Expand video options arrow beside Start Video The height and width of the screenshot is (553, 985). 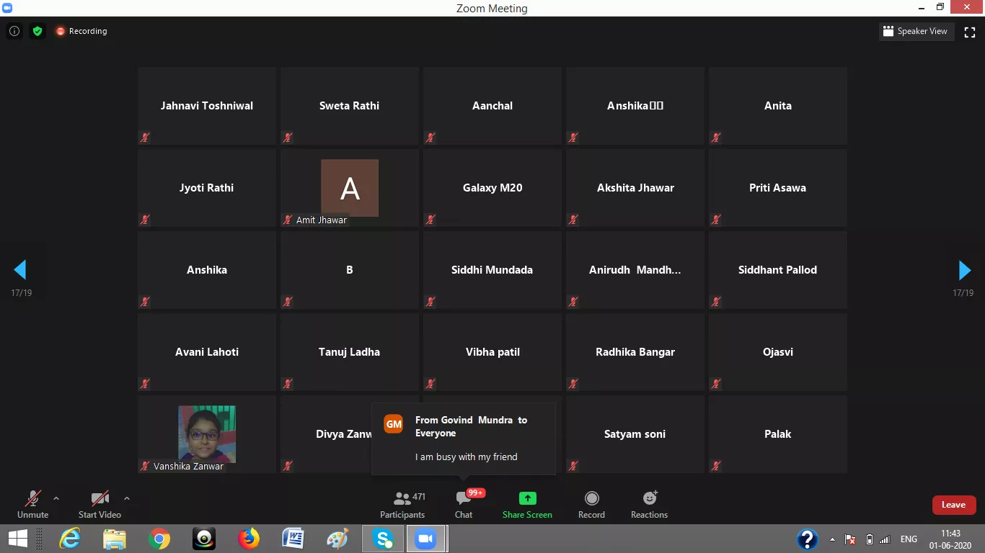coord(127,498)
